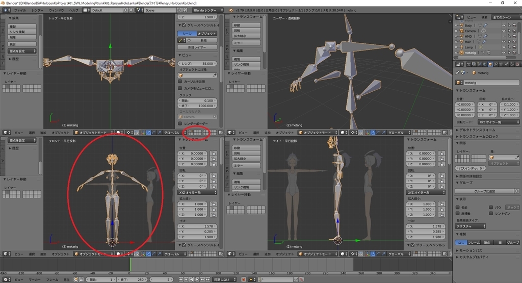Expand モーションパス panel
This screenshot has width=522, height=283.
pyautogui.click(x=469, y=250)
